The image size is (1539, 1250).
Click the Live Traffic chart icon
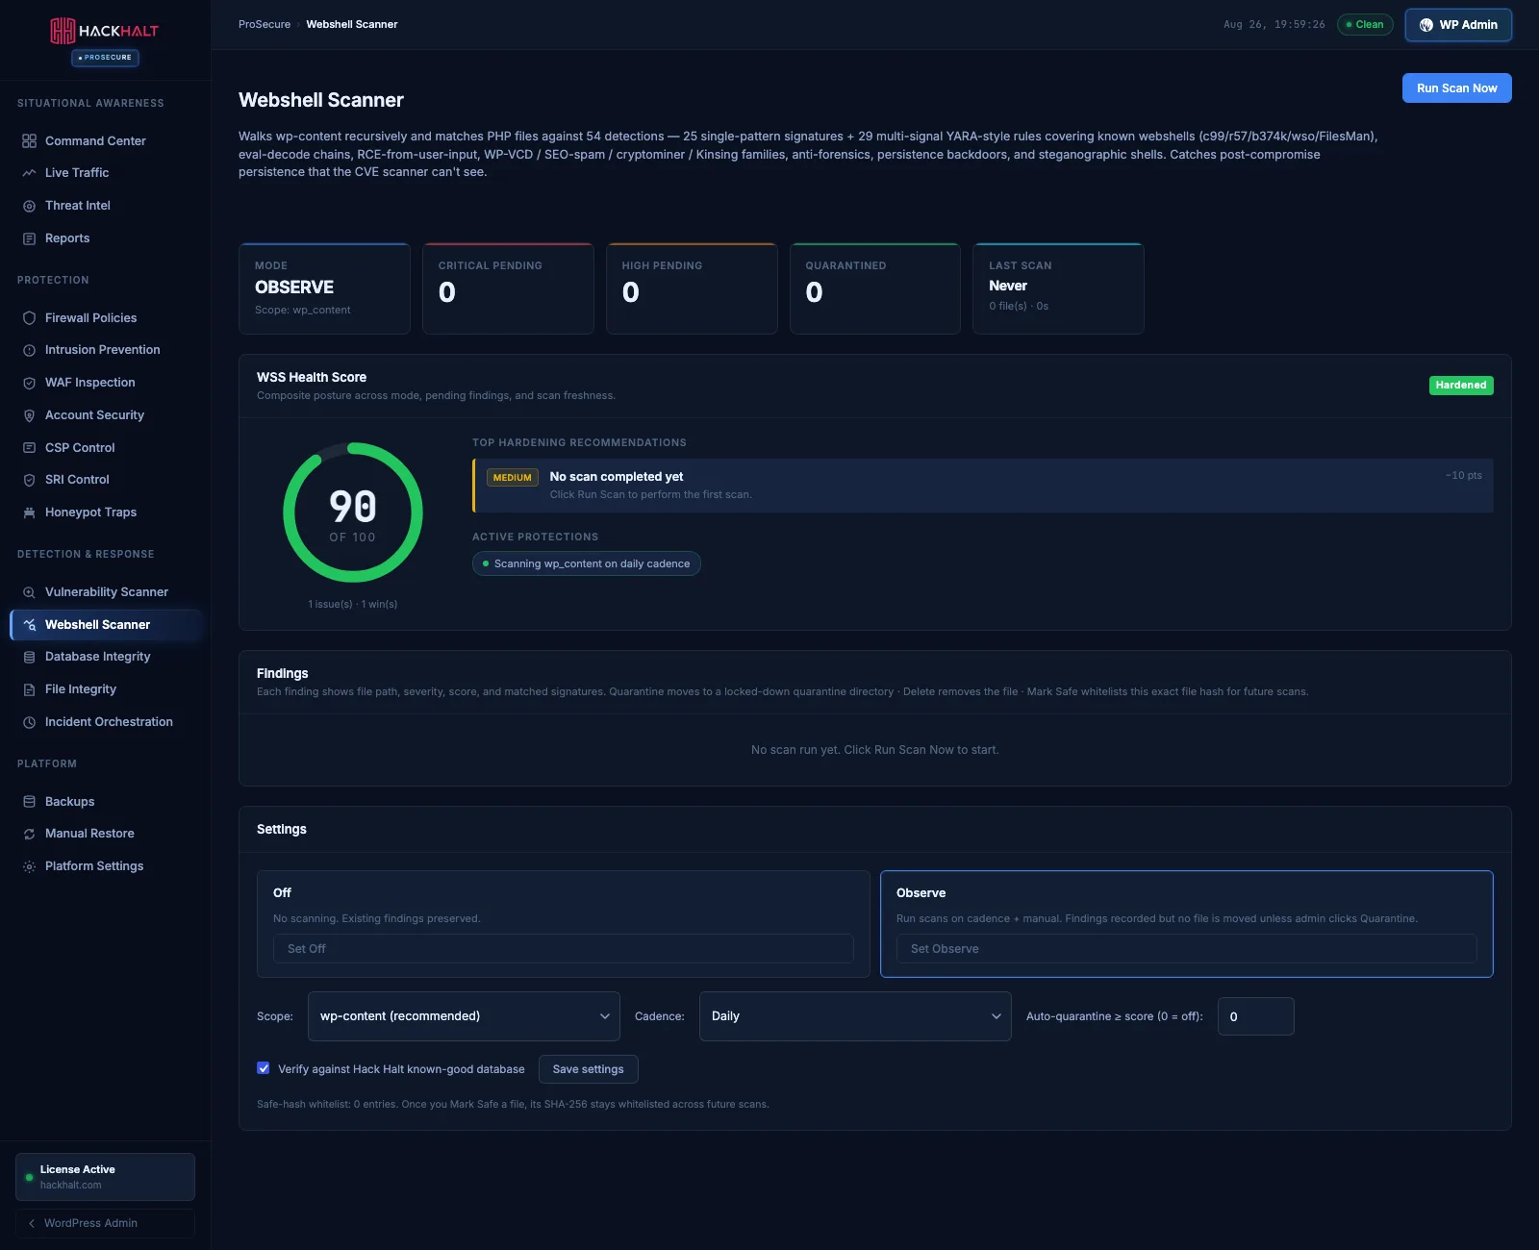point(29,173)
